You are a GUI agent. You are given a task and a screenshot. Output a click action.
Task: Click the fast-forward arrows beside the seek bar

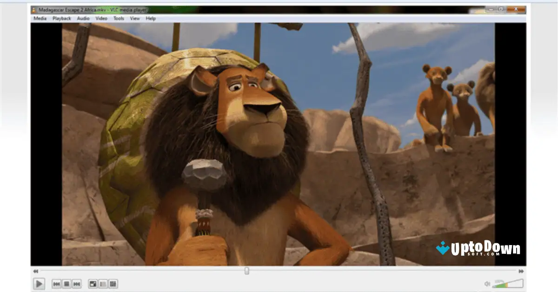point(522,270)
